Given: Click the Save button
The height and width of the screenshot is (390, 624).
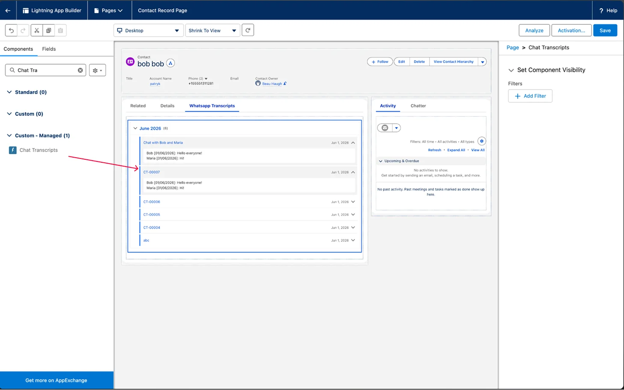Looking at the screenshot, I should pos(605,30).
